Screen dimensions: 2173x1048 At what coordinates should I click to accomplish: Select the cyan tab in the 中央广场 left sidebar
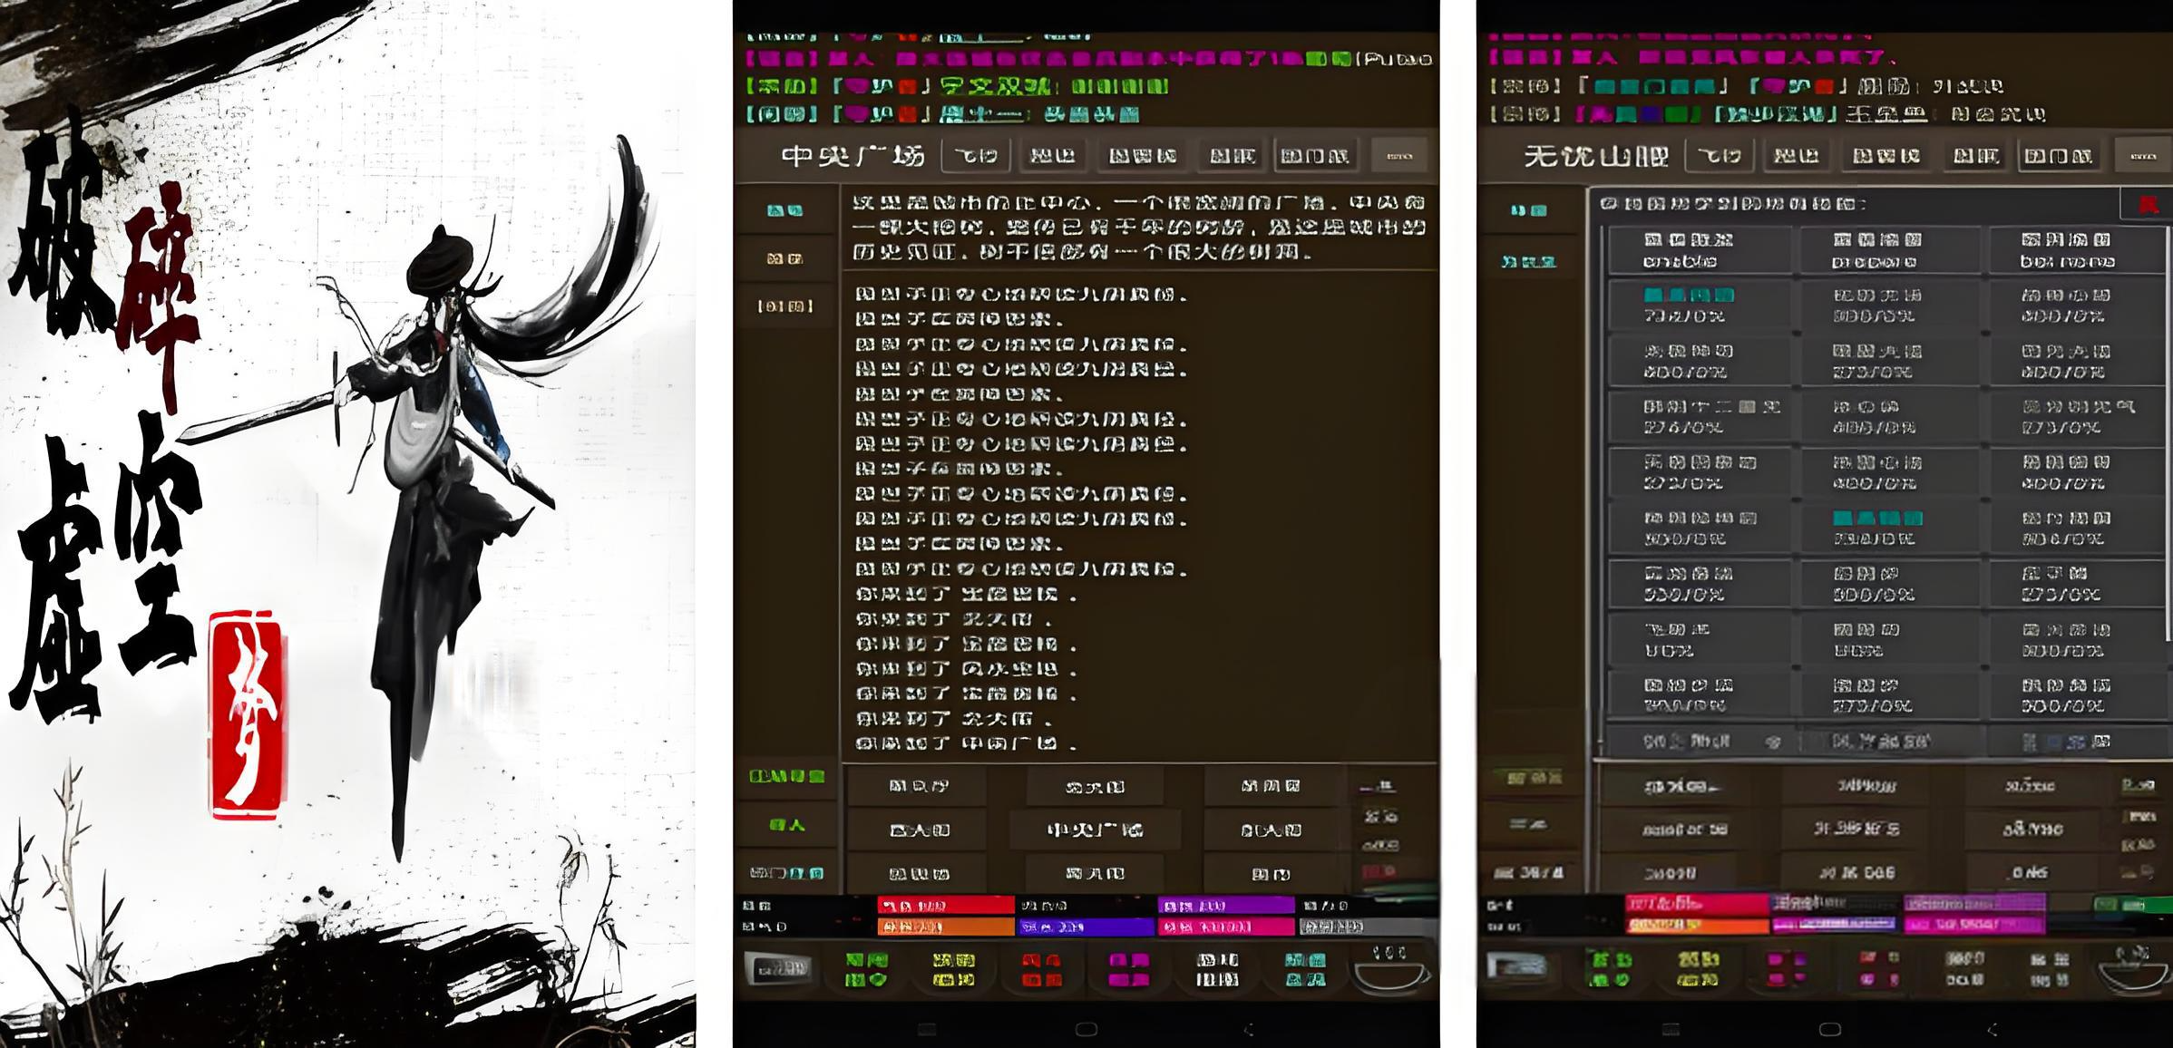coord(784,210)
